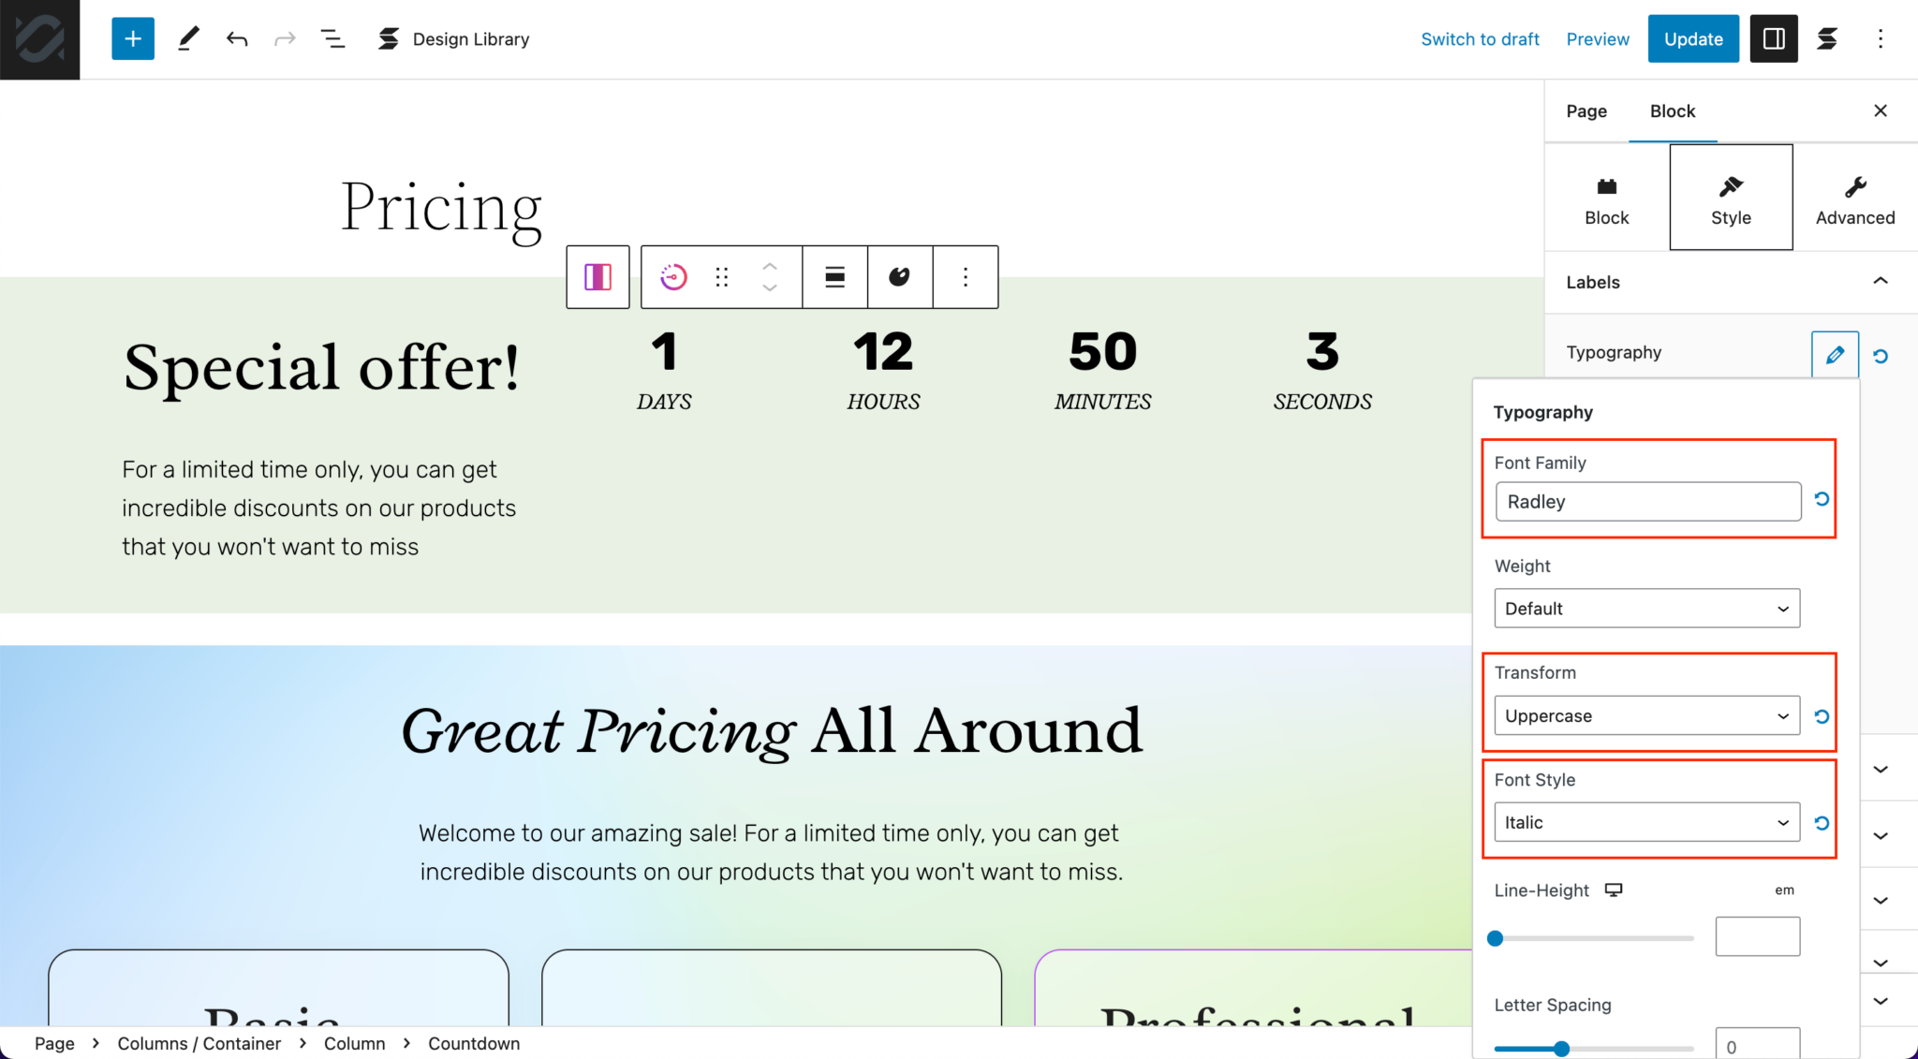Open the Transform dropdown set to Uppercase

click(1645, 715)
